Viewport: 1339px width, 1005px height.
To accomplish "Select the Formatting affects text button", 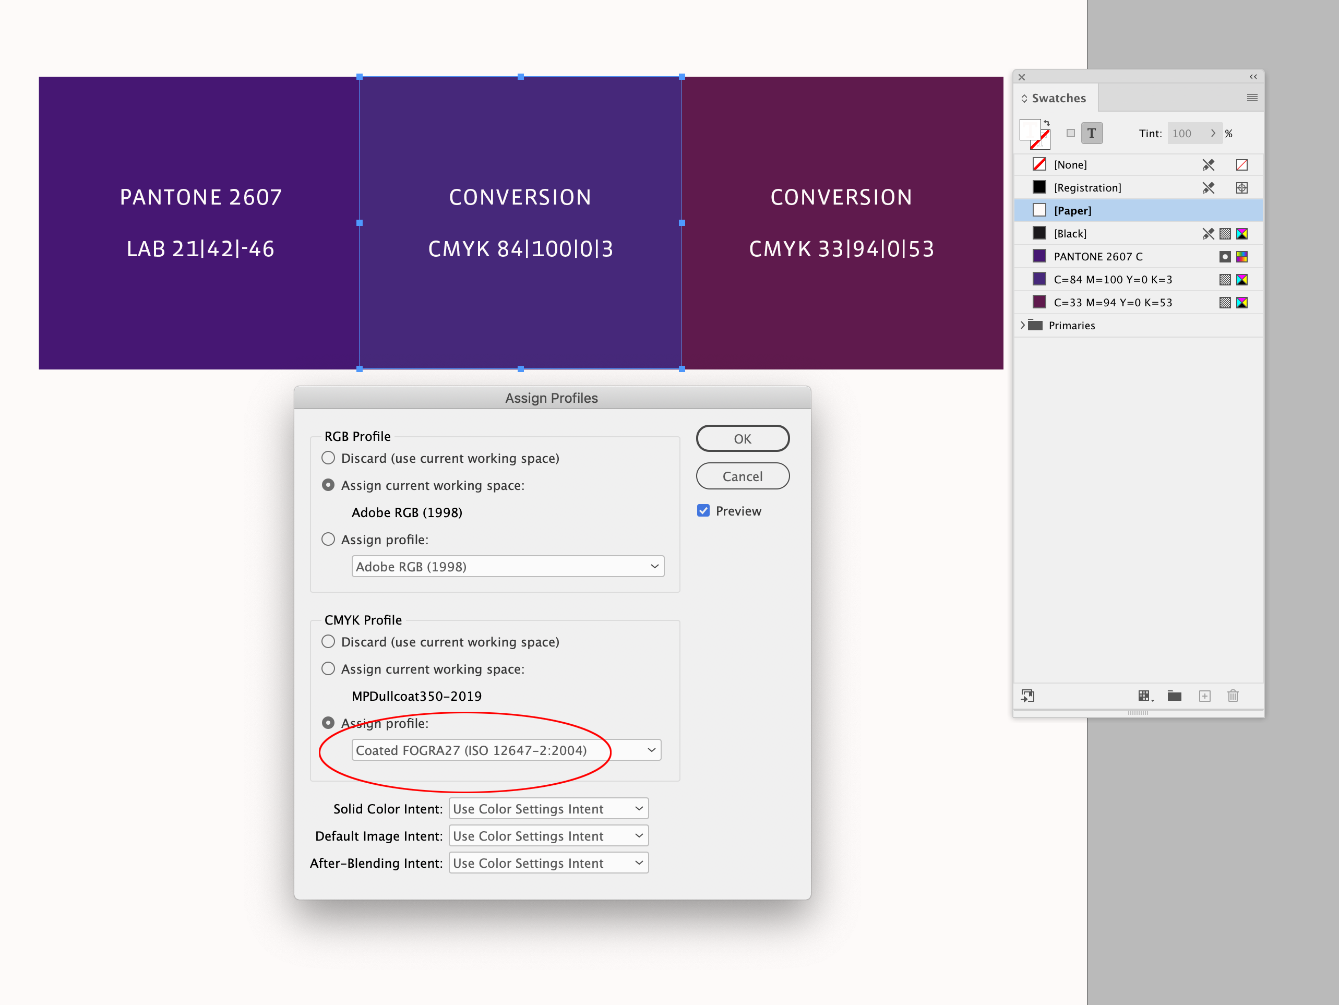I will 1092,133.
